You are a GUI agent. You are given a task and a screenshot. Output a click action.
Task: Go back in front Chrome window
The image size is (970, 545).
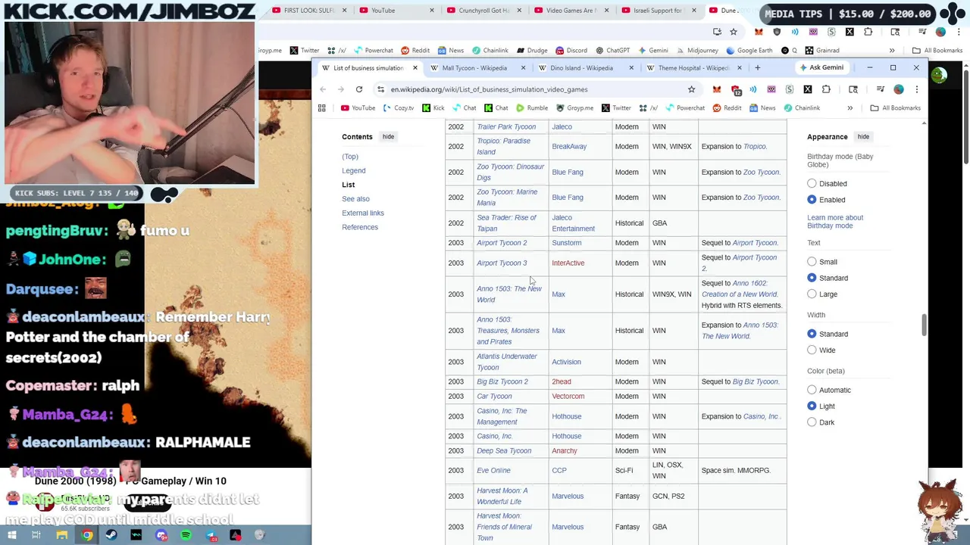coord(323,89)
